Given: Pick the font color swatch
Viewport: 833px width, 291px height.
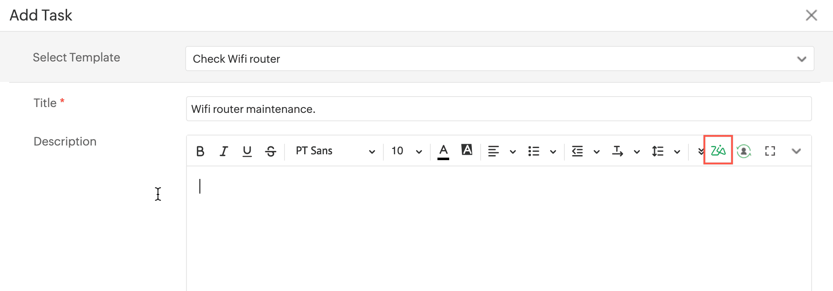Looking at the screenshot, I should (x=443, y=151).
